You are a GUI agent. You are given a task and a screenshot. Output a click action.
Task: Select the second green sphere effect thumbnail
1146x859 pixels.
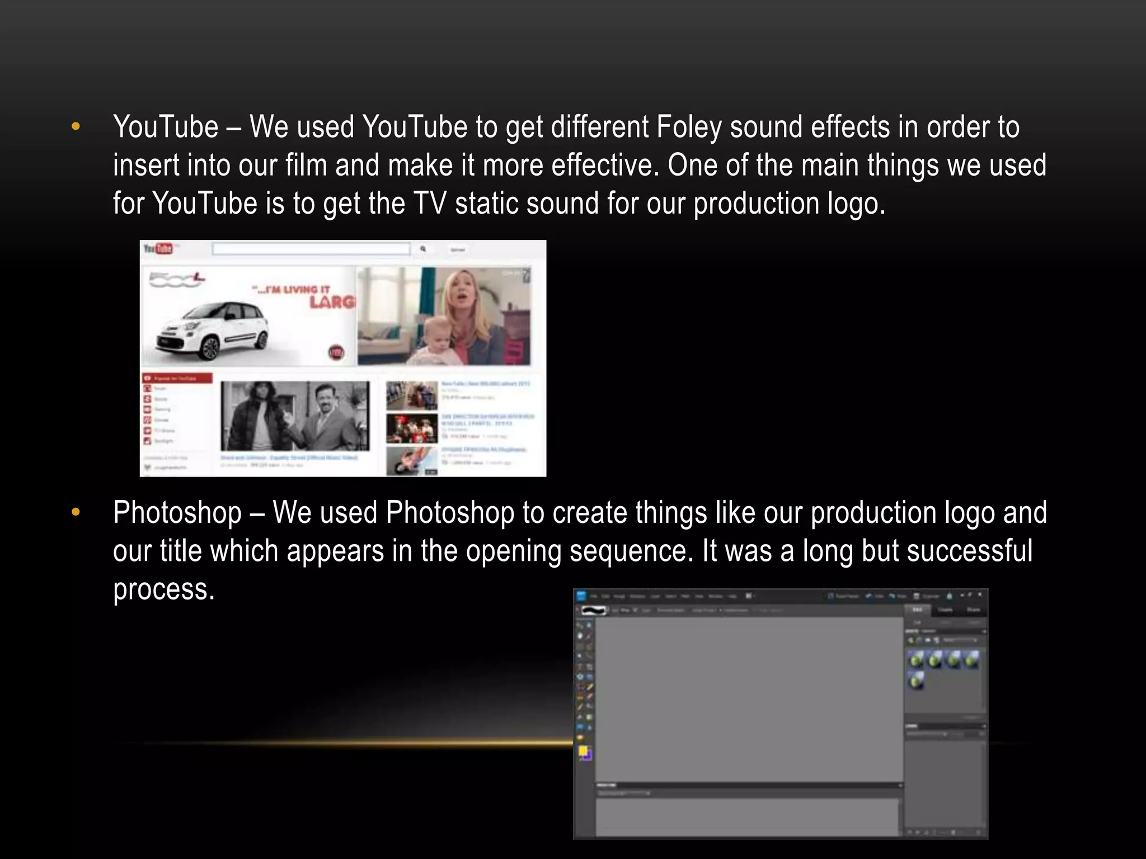(x=934, y=659)
